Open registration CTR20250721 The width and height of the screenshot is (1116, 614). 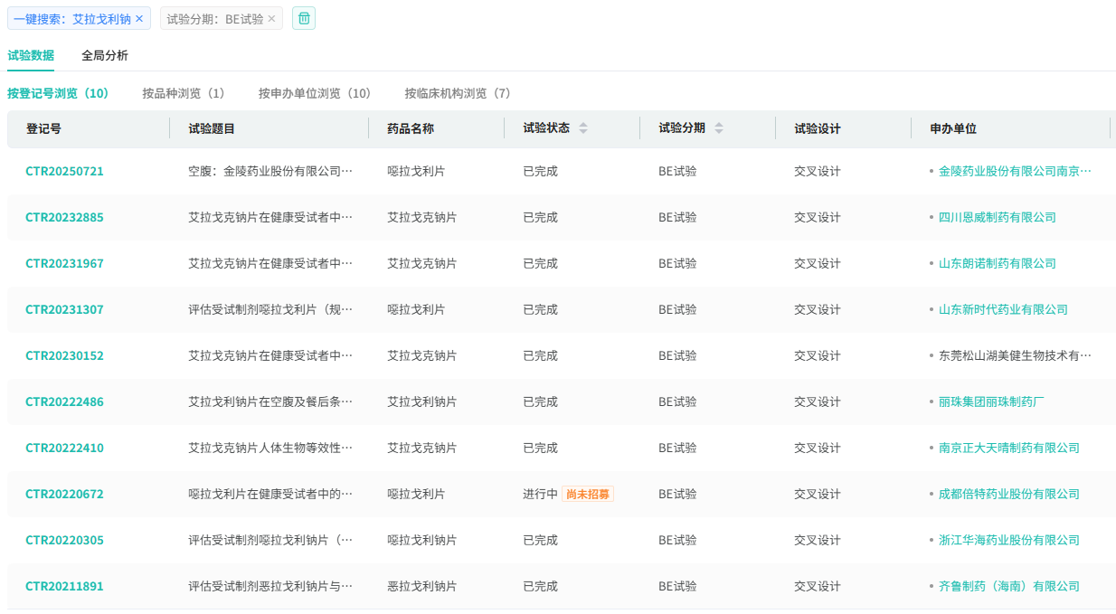pyautogui.click(x=64, y=171)
